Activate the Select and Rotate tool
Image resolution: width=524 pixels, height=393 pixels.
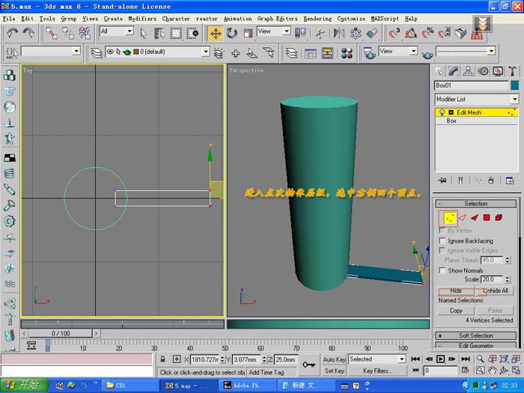(231, 34)
